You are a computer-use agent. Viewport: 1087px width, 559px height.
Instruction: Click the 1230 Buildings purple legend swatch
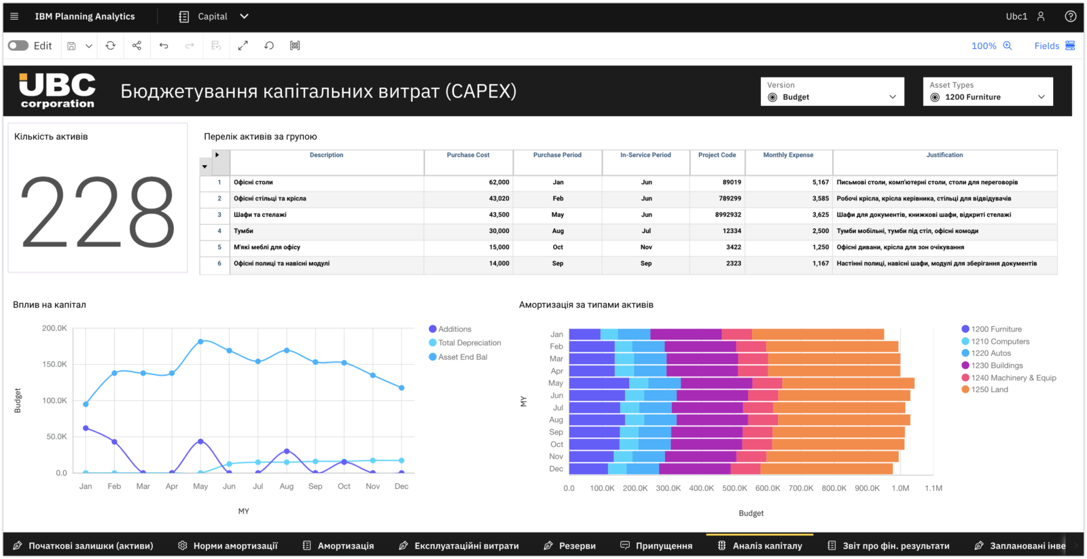(965, 365)
